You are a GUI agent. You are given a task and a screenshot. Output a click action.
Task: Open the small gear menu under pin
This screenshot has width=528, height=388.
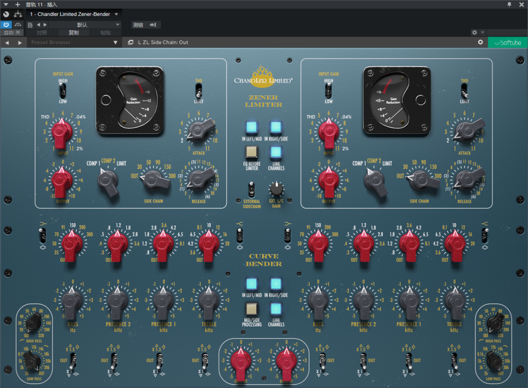474,32
